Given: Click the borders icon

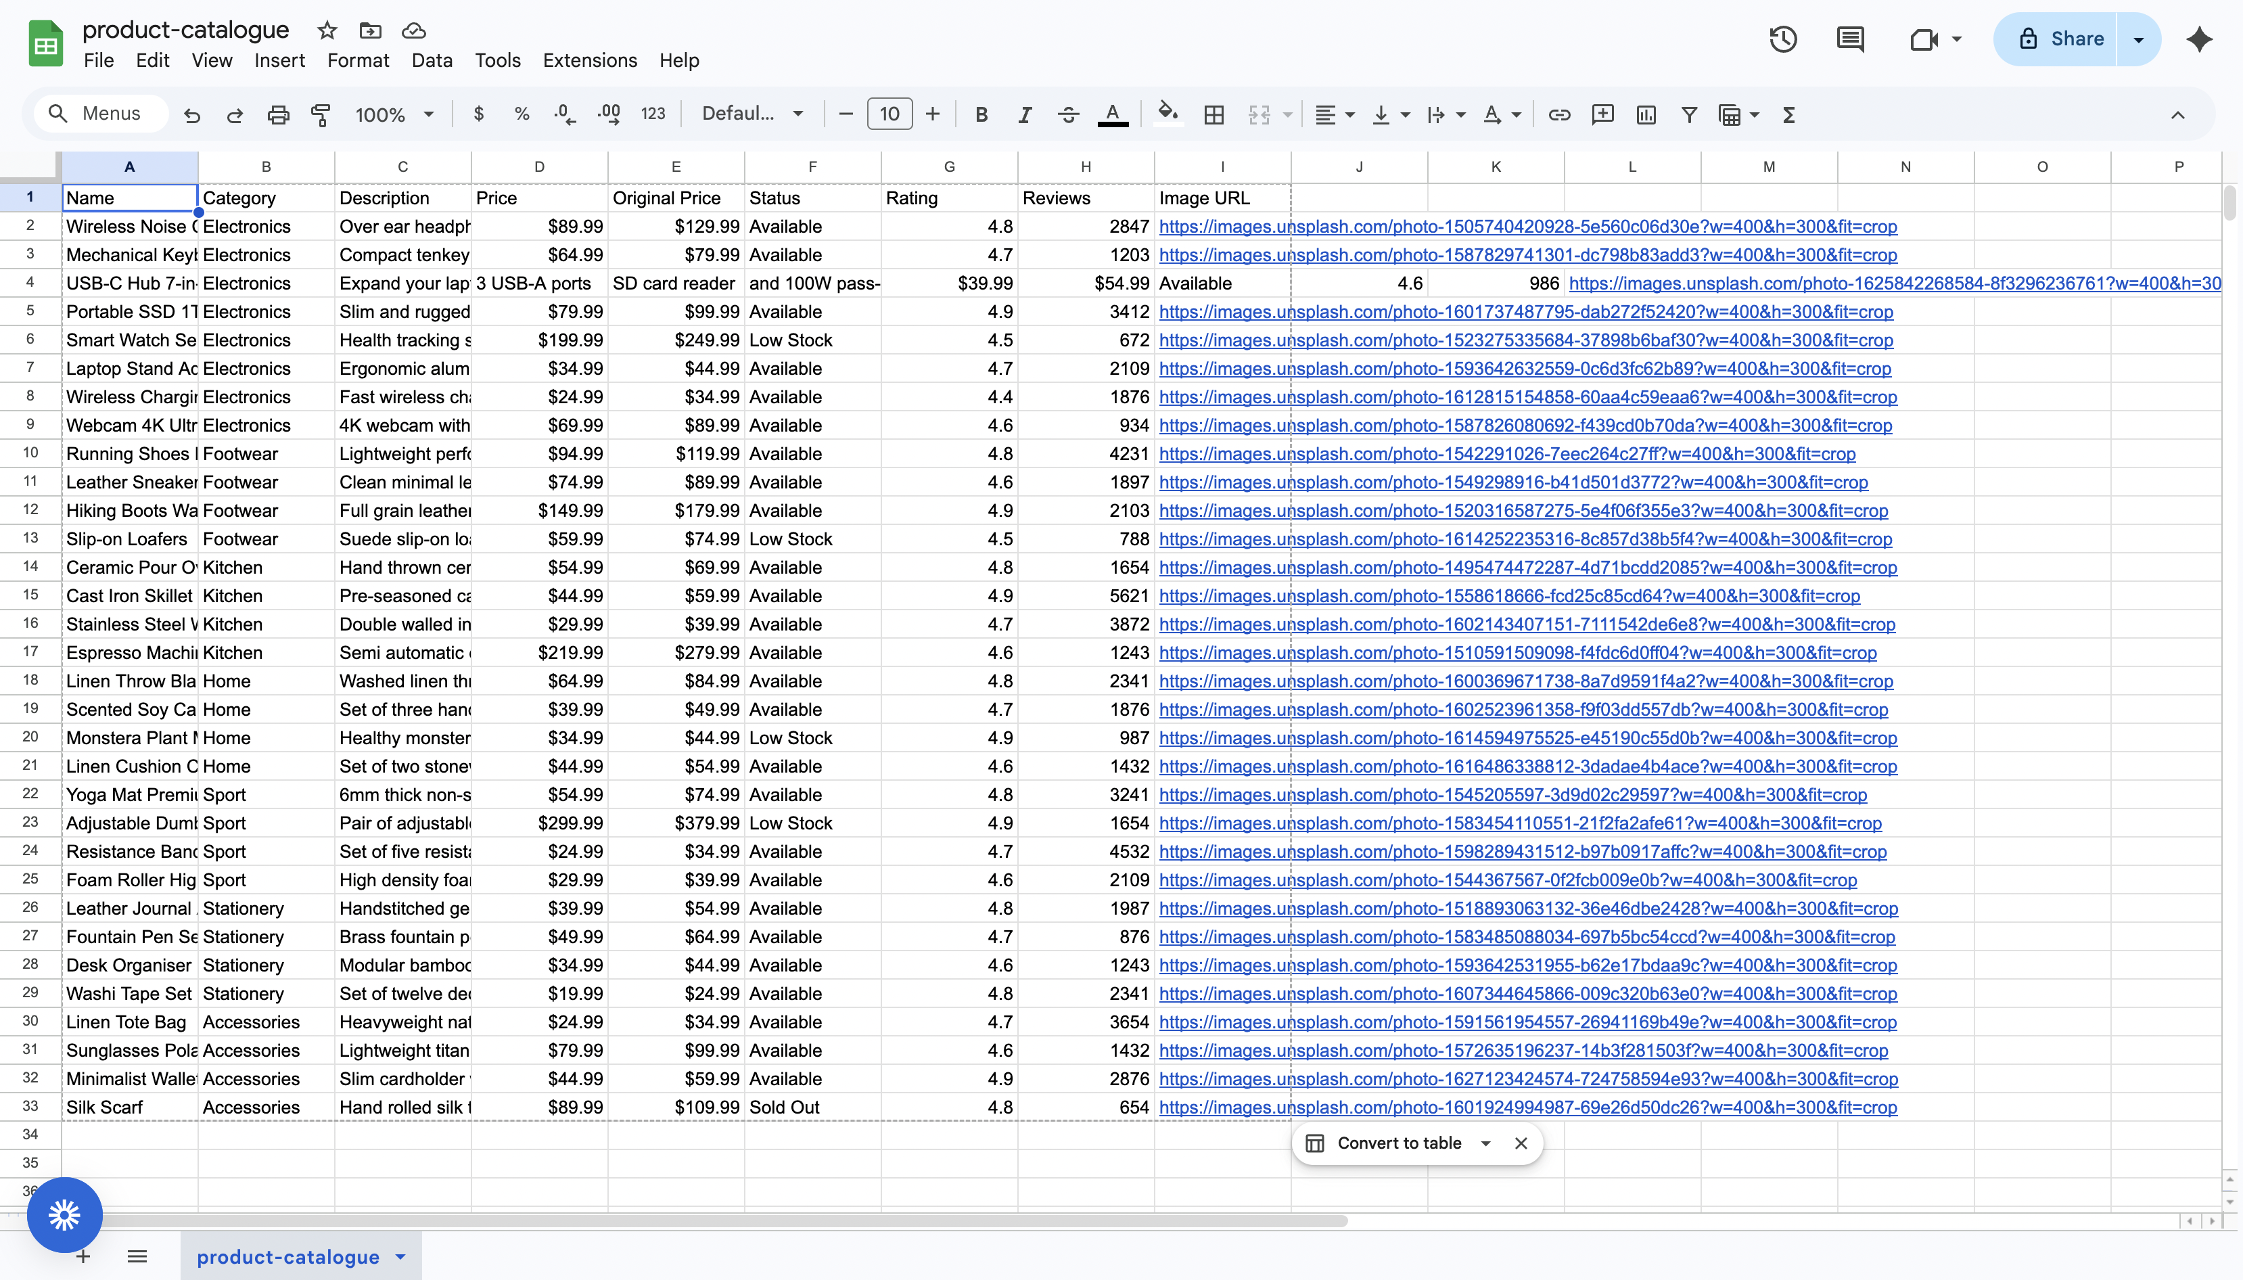Looking at the screenshot, I should (x=1213, y=114).
